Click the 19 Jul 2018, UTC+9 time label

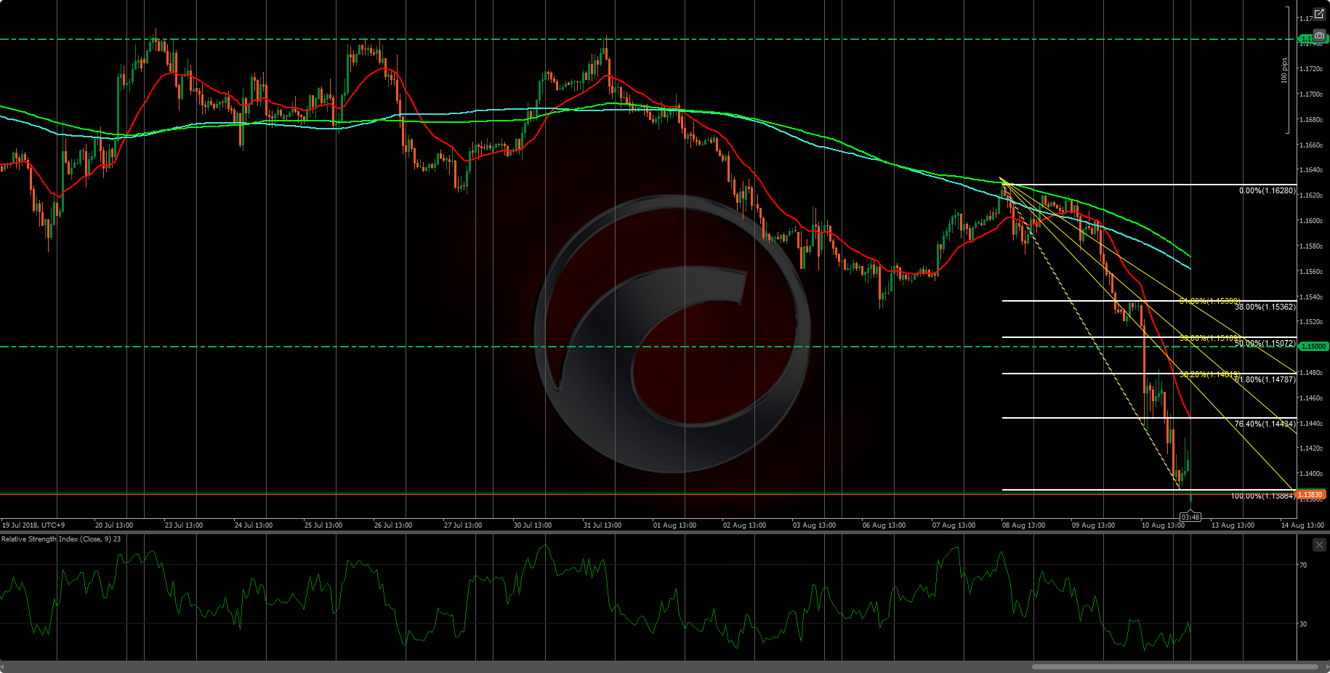33,525
